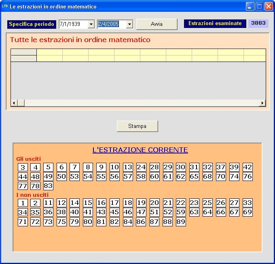Select drawn number 65
This screenshot has width=275, height=264.
(x=194, y=177)
